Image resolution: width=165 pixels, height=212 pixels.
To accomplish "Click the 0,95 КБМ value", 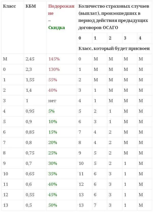I will coord(30,111).
